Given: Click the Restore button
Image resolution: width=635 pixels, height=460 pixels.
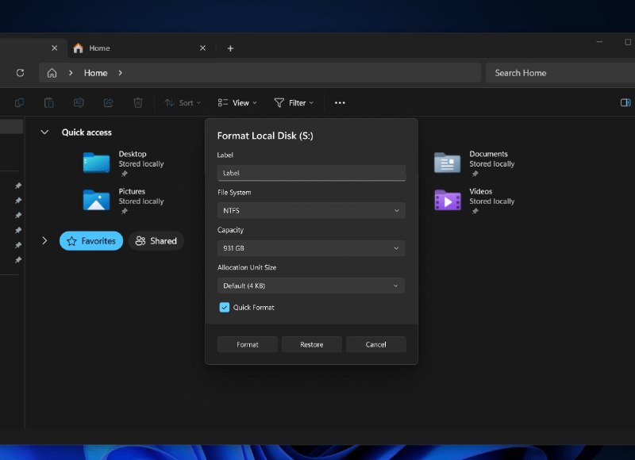Looking at the screenshot, I should point(311,344).
